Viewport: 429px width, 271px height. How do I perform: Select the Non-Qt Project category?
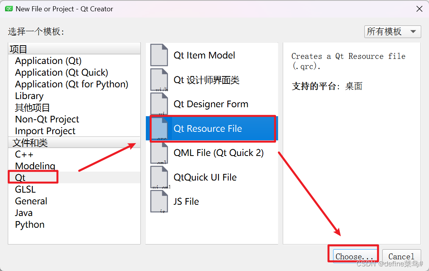74,119
